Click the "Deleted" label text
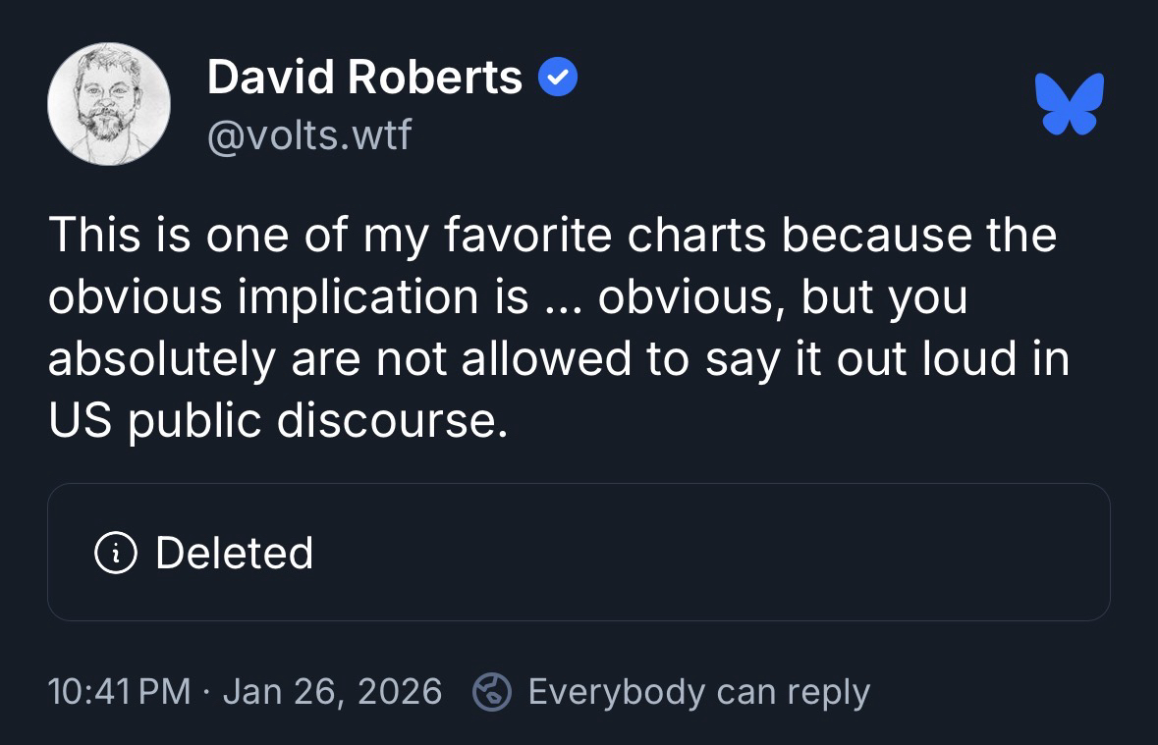The height and width of the screenshot is (745, 1158). click(234, 554)
